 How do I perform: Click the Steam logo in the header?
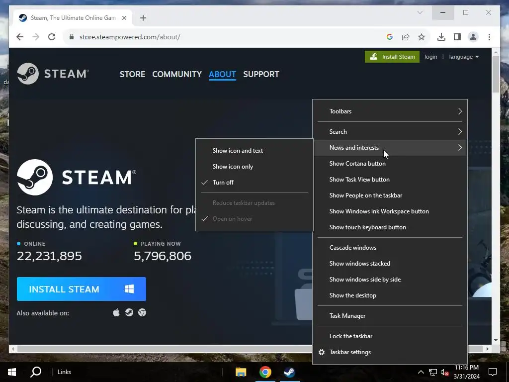[x=53, y=74]
